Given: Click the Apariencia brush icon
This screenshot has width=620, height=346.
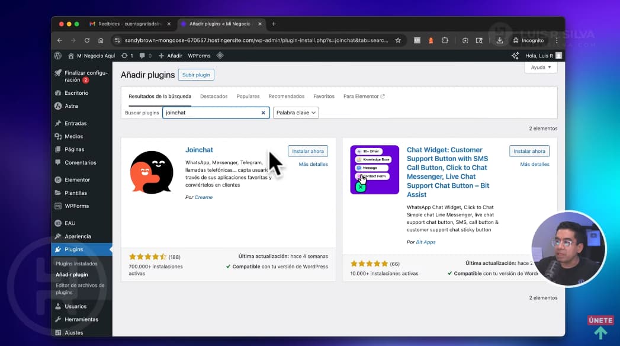Looking at the screenshot, I should [58, 236].
